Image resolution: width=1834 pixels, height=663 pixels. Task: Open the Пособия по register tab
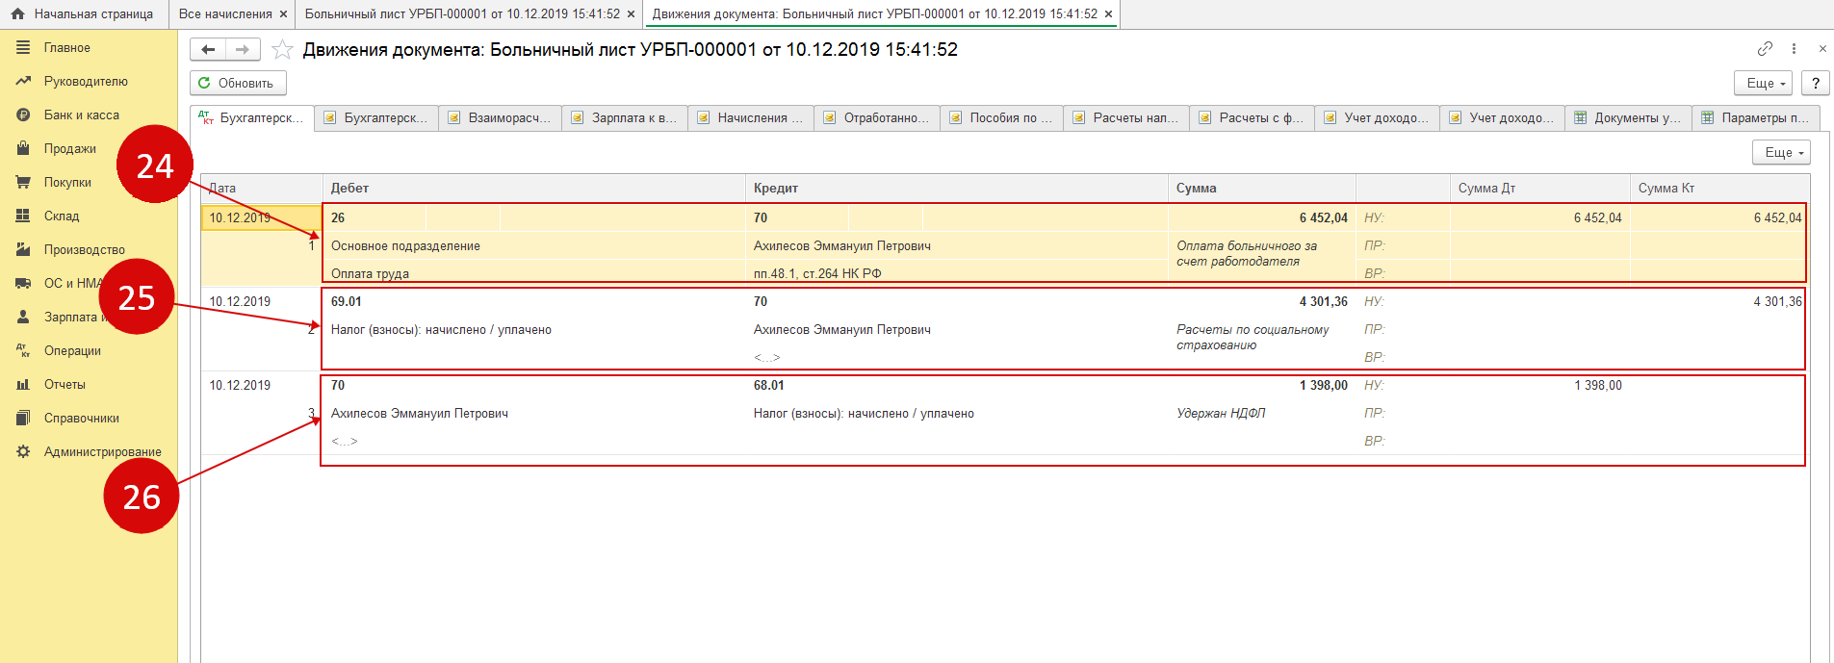pyautogui.click(x=1002, y=117)
